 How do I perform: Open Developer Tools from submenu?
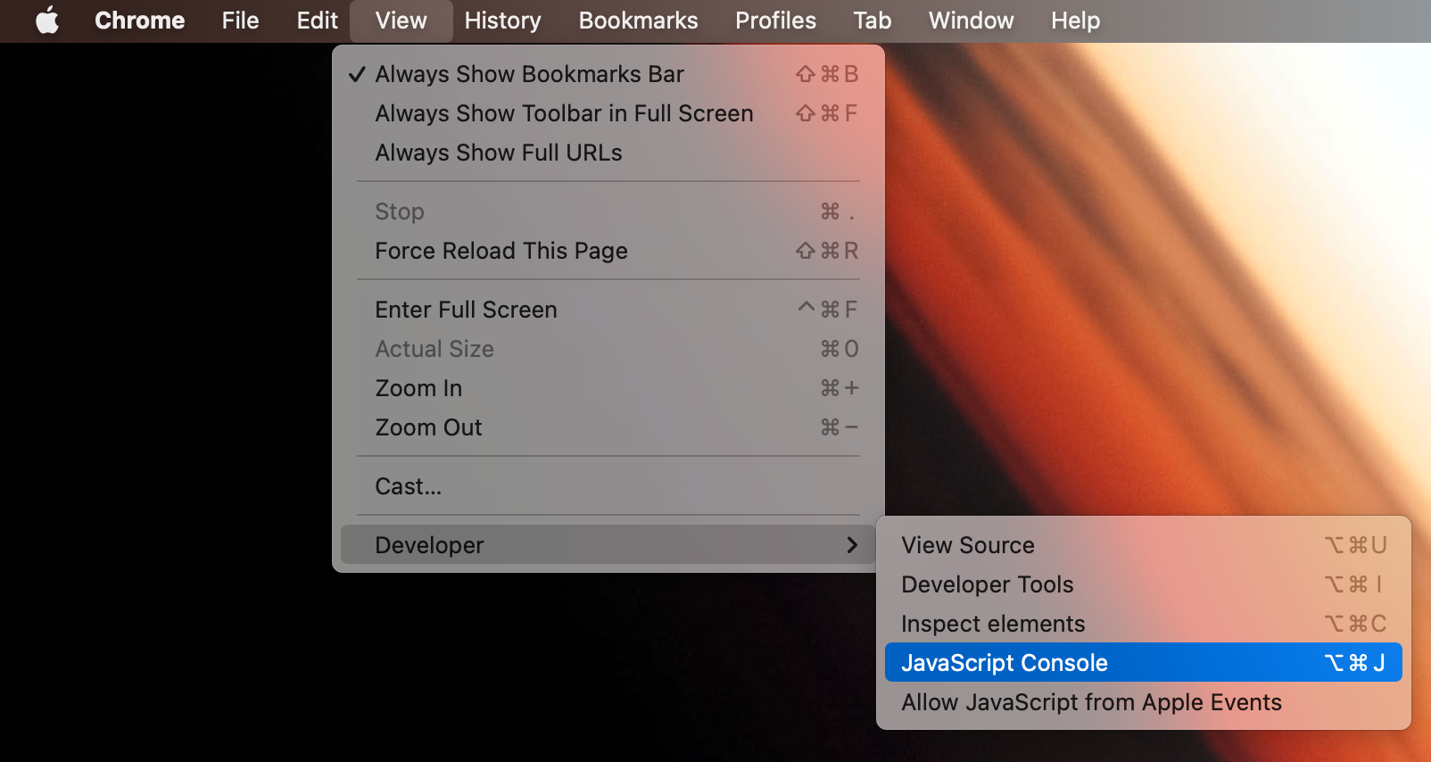point(1144,584)
